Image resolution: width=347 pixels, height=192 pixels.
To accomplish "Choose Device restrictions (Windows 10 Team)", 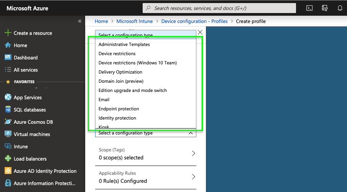I will coord(146,63).
